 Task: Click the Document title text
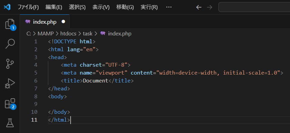(95, 81)
